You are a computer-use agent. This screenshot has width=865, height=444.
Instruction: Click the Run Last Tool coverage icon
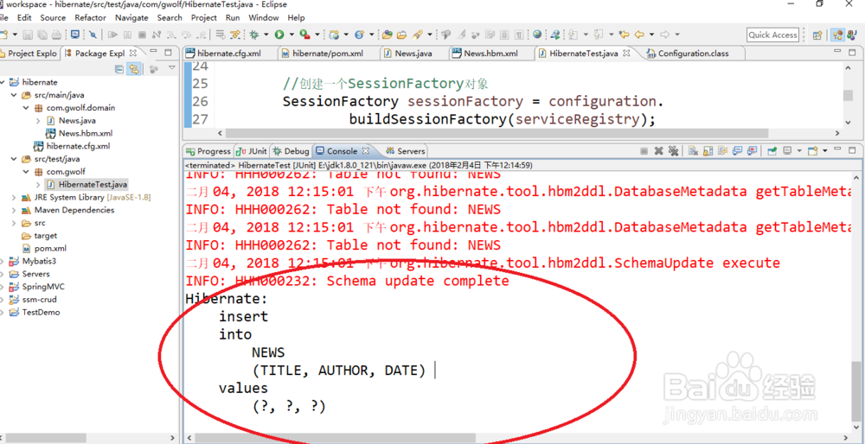(304, 35)
